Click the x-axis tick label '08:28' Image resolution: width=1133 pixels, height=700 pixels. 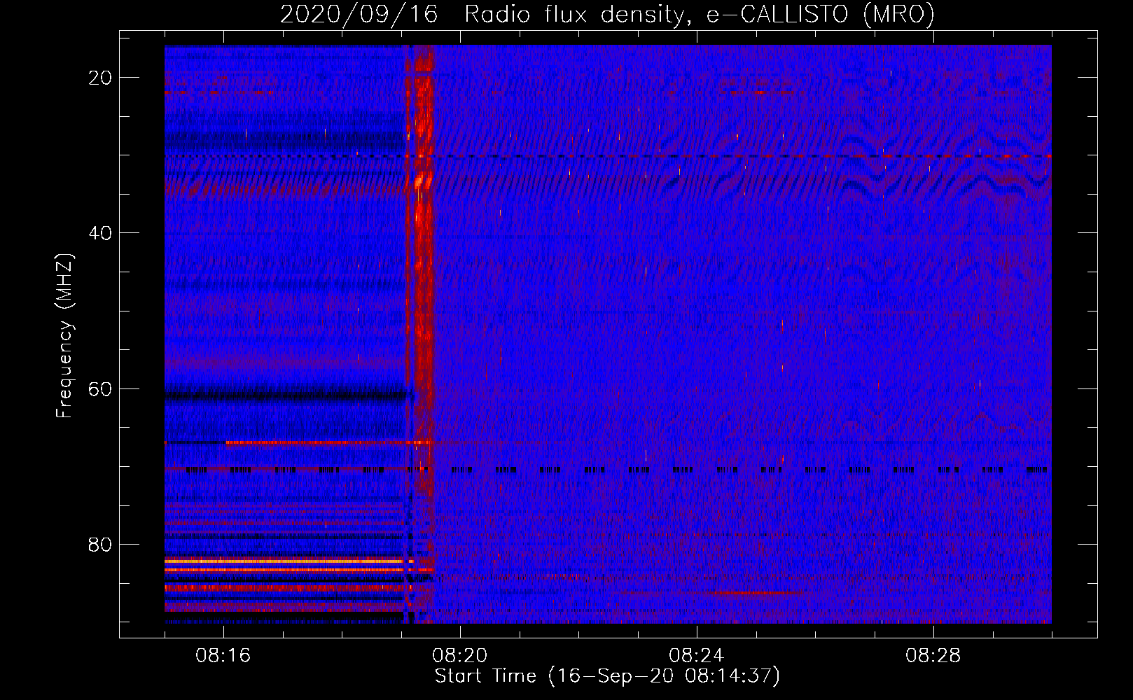[933, 656]
